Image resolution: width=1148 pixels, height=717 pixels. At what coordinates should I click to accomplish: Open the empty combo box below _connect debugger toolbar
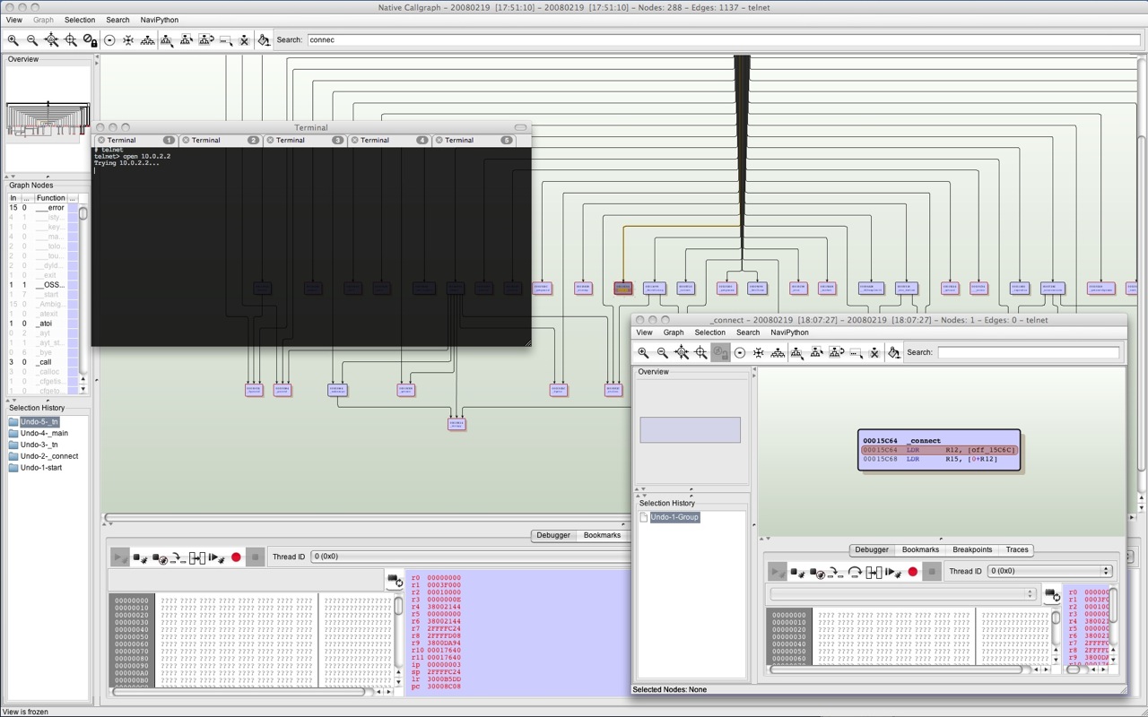pos(902,593)
